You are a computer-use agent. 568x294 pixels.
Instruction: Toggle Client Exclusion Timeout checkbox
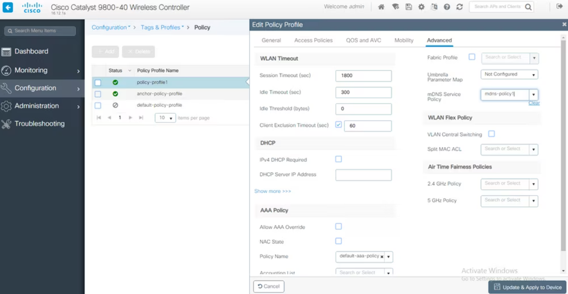pyautogui.click(x=339, y=125)
